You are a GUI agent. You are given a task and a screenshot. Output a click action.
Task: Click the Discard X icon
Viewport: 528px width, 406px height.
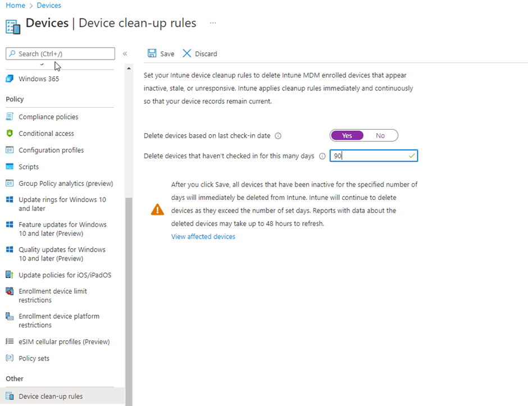(187, 53)
